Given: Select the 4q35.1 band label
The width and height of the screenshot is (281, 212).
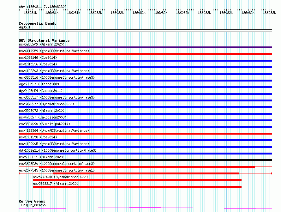Looking at the screenshot, I should 25,27.
